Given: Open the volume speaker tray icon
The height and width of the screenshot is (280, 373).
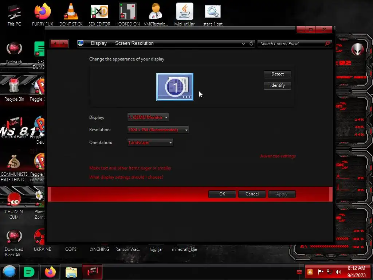Looking at the screenshot, I should point(338,272).
